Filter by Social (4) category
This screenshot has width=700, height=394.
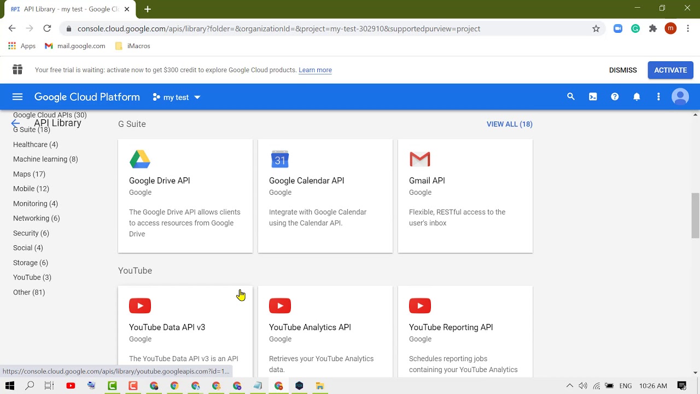coord(28,248)
